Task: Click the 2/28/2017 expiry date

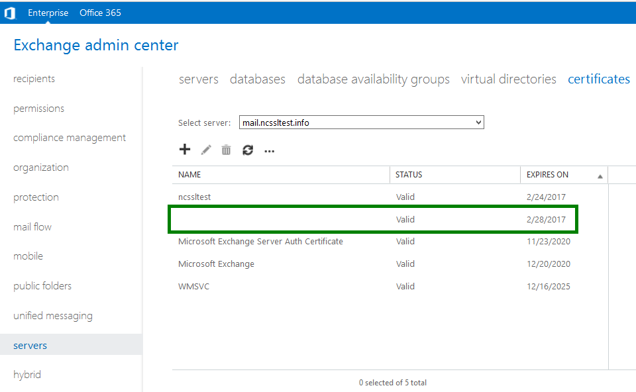Action: (x=546, y=220)
